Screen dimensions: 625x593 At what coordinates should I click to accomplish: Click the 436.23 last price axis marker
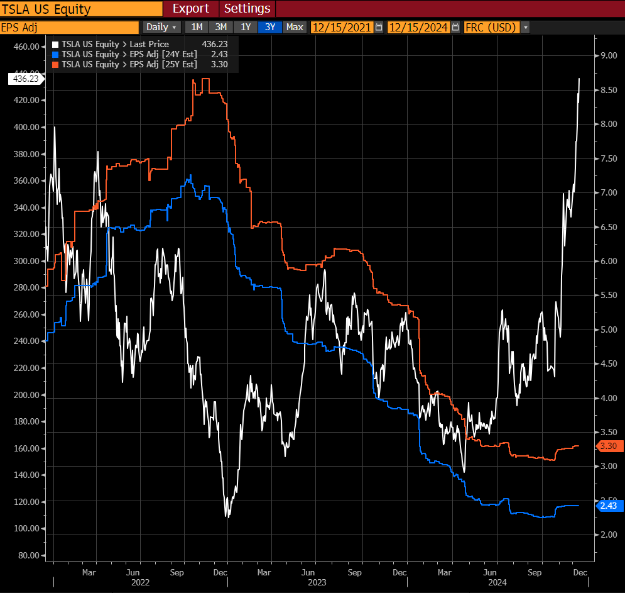point(26,79)
